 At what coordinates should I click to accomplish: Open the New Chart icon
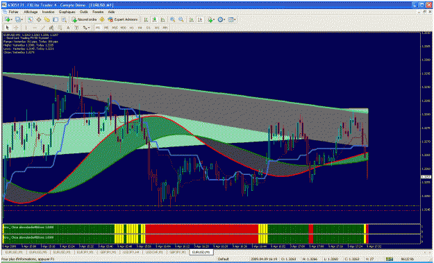click(7, 19)
